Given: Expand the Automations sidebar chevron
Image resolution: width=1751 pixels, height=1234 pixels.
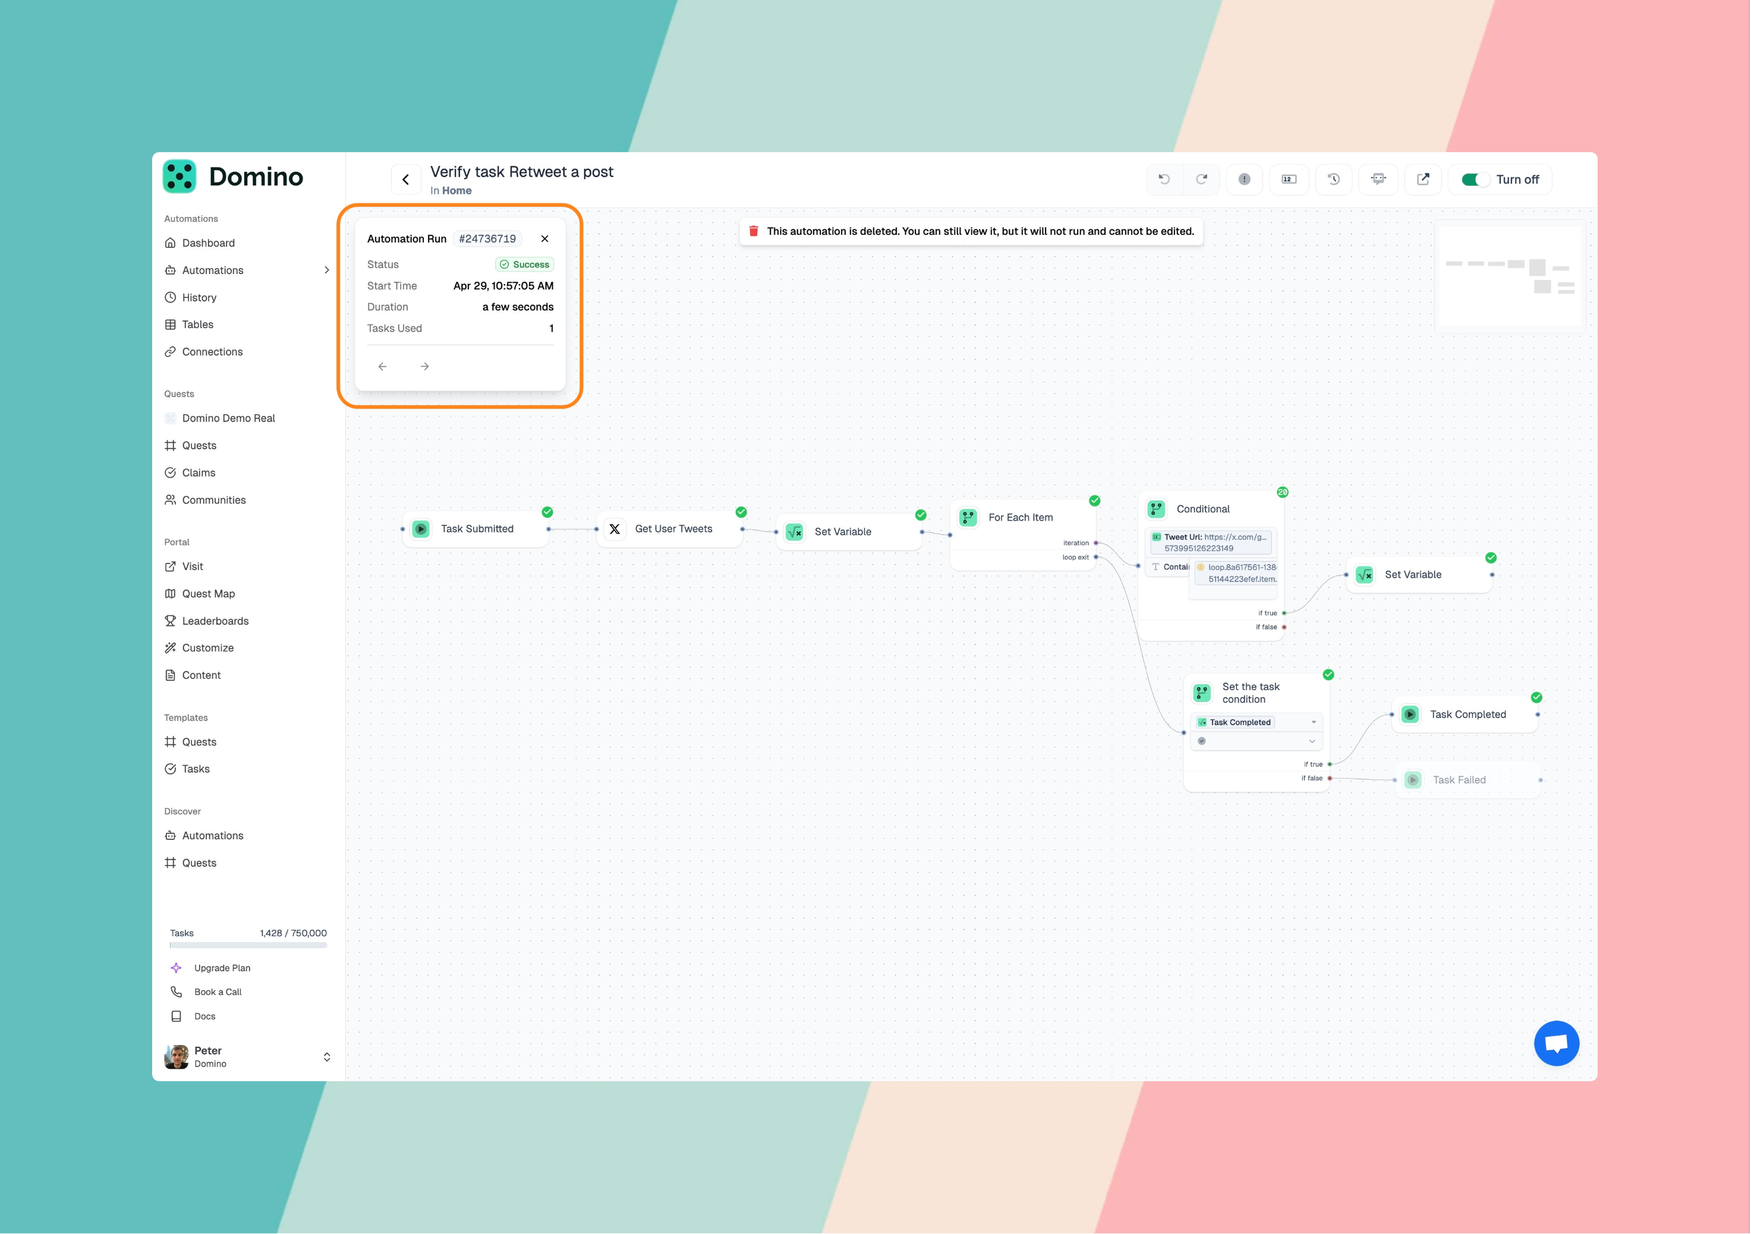Looking at the screenshot, I should click(326, 270).
